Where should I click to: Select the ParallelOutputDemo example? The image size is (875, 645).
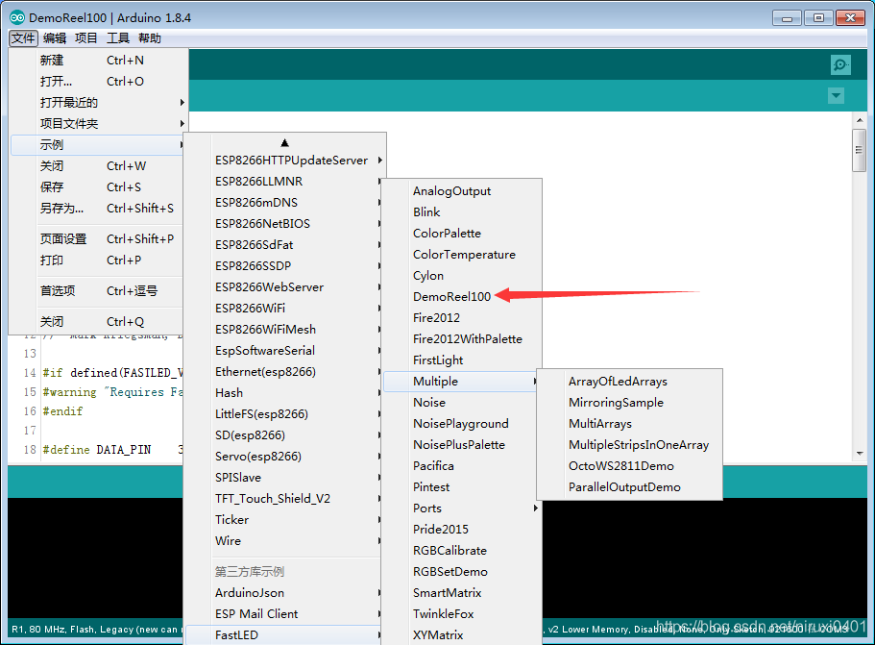point(629,487)
